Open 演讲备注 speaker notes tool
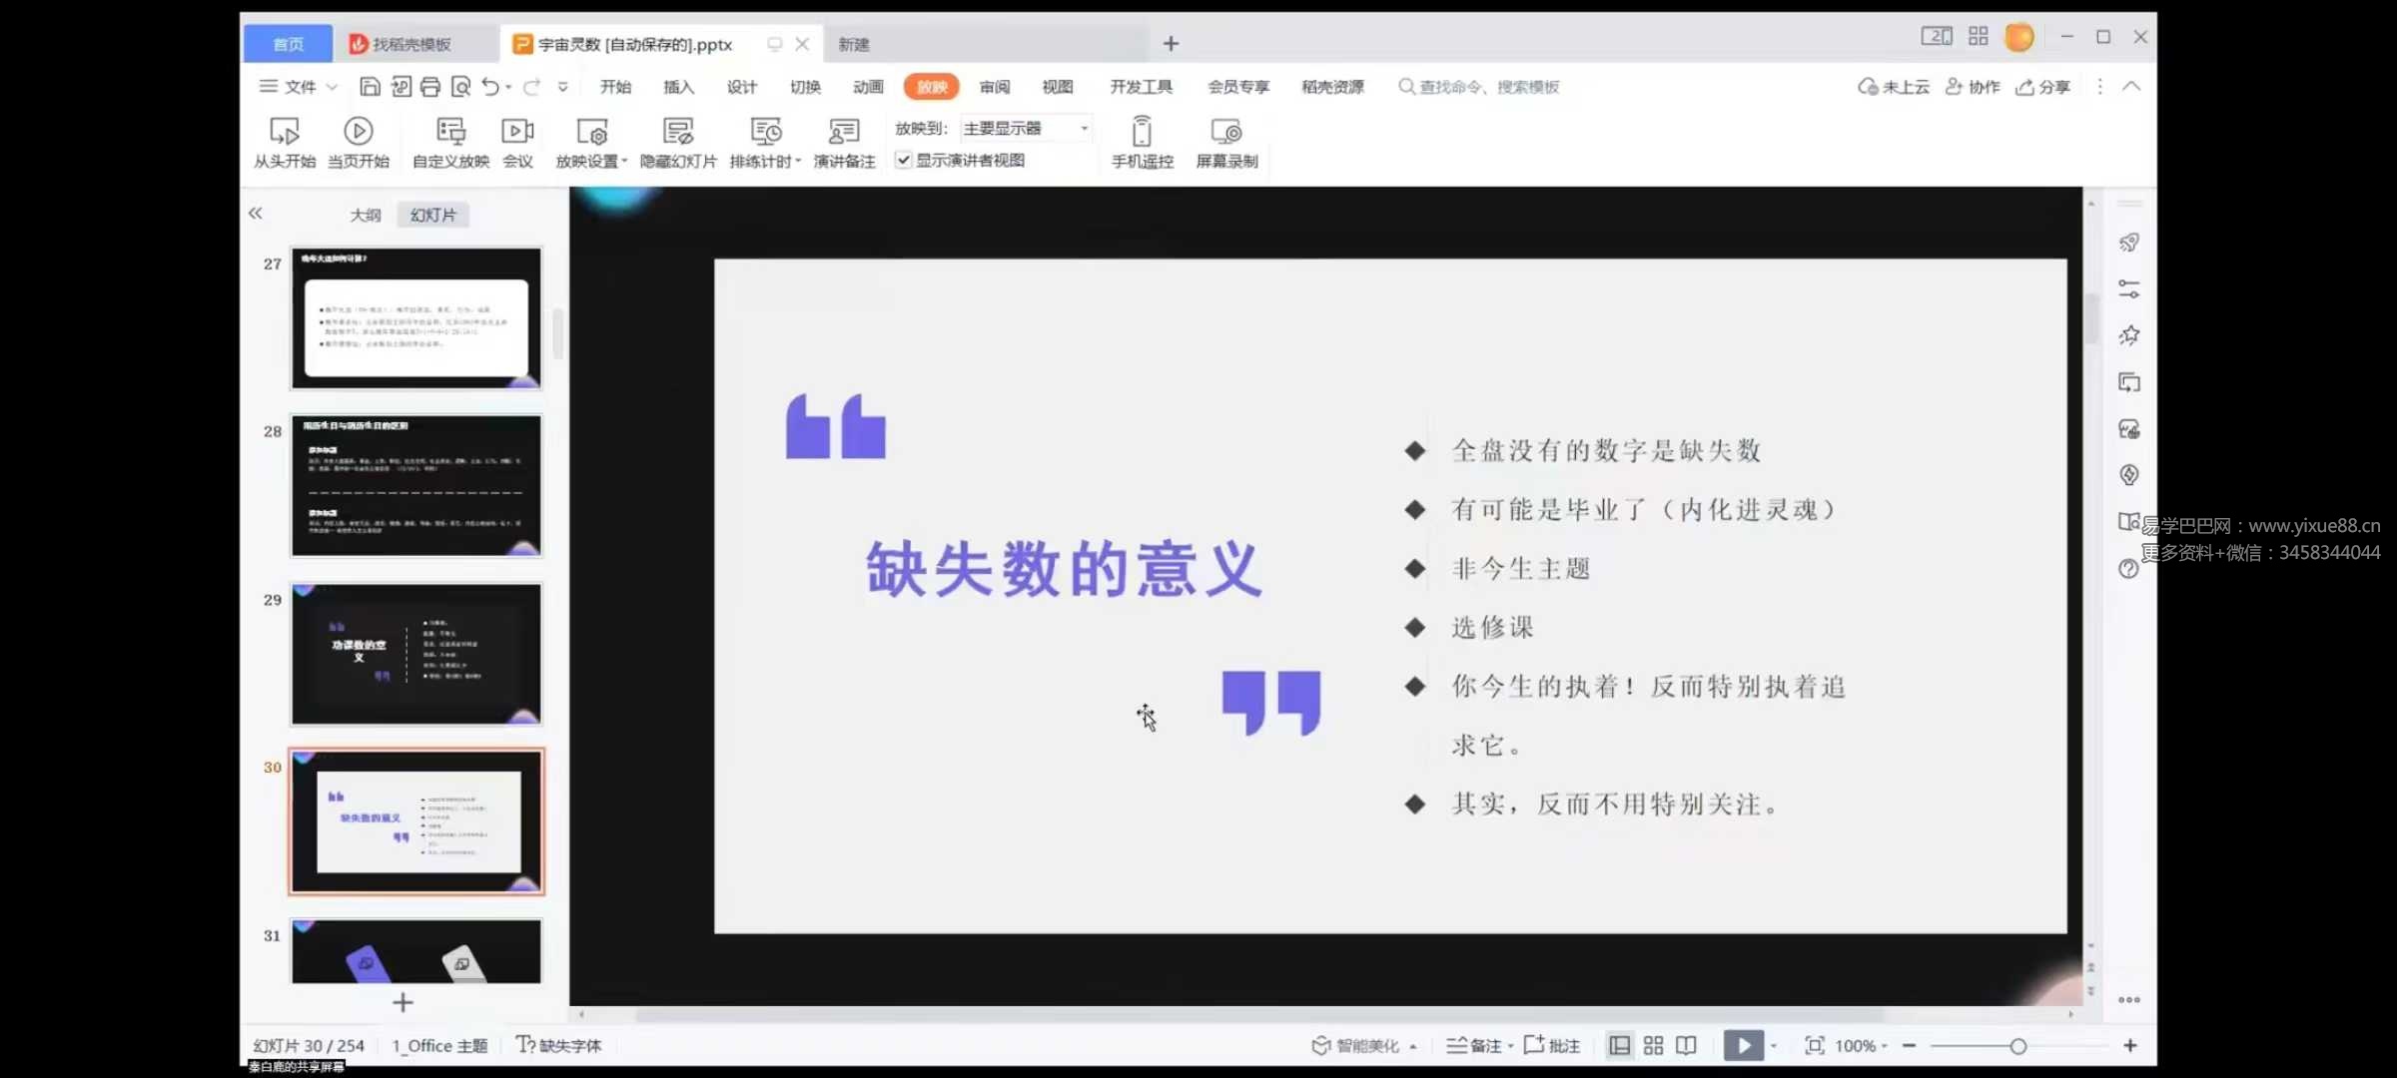 pos(844,132)
